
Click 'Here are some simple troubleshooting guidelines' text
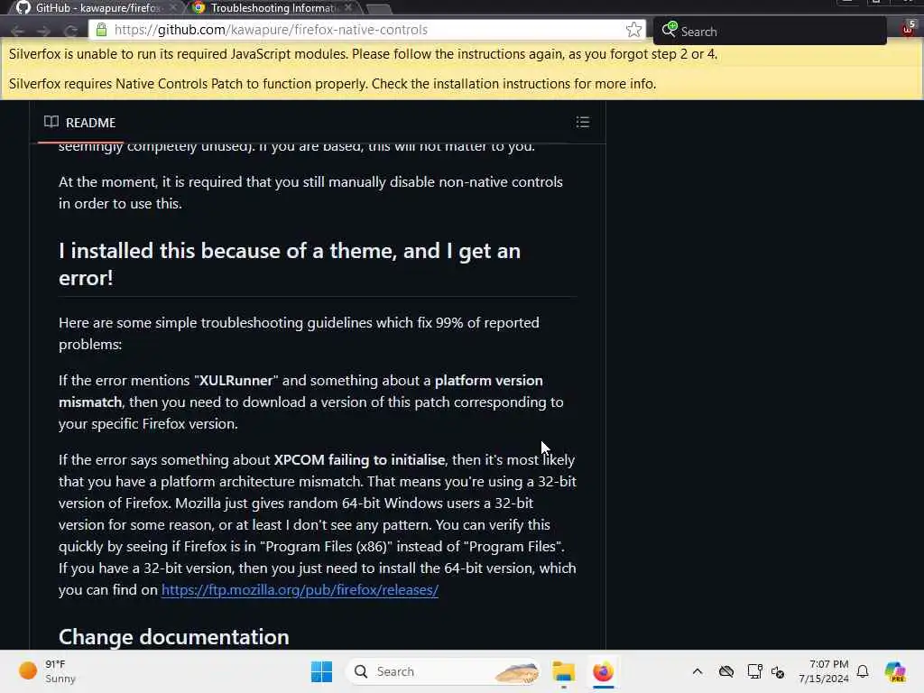[x=299, y=333]
